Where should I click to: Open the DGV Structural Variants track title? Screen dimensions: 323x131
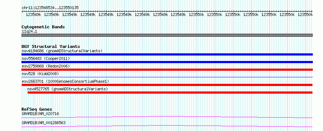coord(51,46)
